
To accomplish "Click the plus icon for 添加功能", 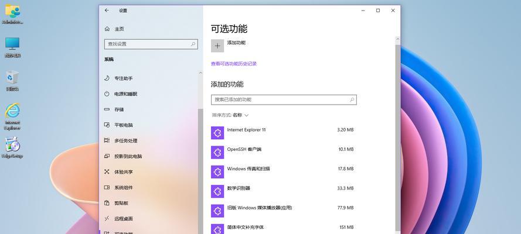I will coord(217,46).
